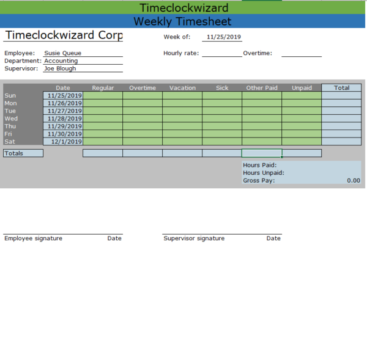
Task: Select Thursday's Other Paid hours cell
Action: [x=262, y=127]
